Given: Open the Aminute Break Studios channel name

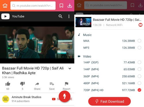Looking at the screenshot, I should (26, 97).
